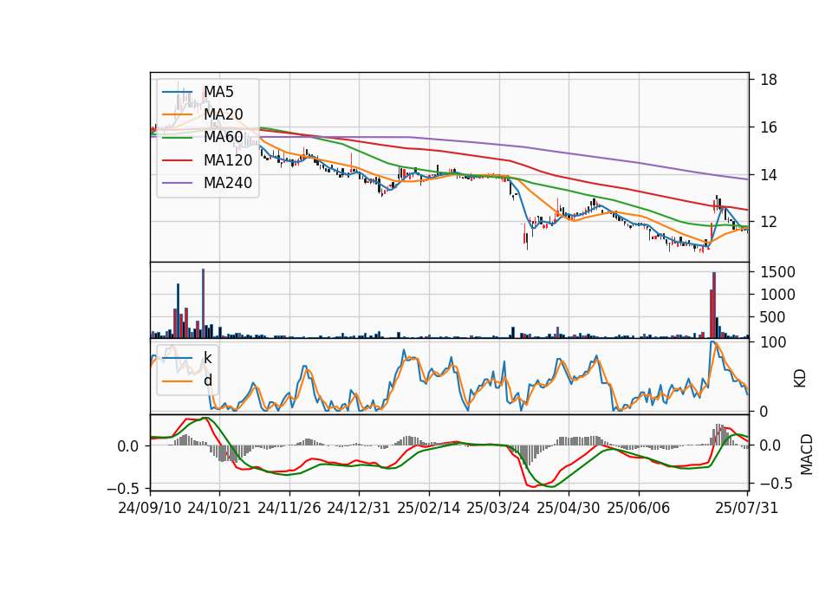Click the purple MA240 legend line sample
This screenshot has width=832, height=598.
pyautogui.click(x=178, y=183)
